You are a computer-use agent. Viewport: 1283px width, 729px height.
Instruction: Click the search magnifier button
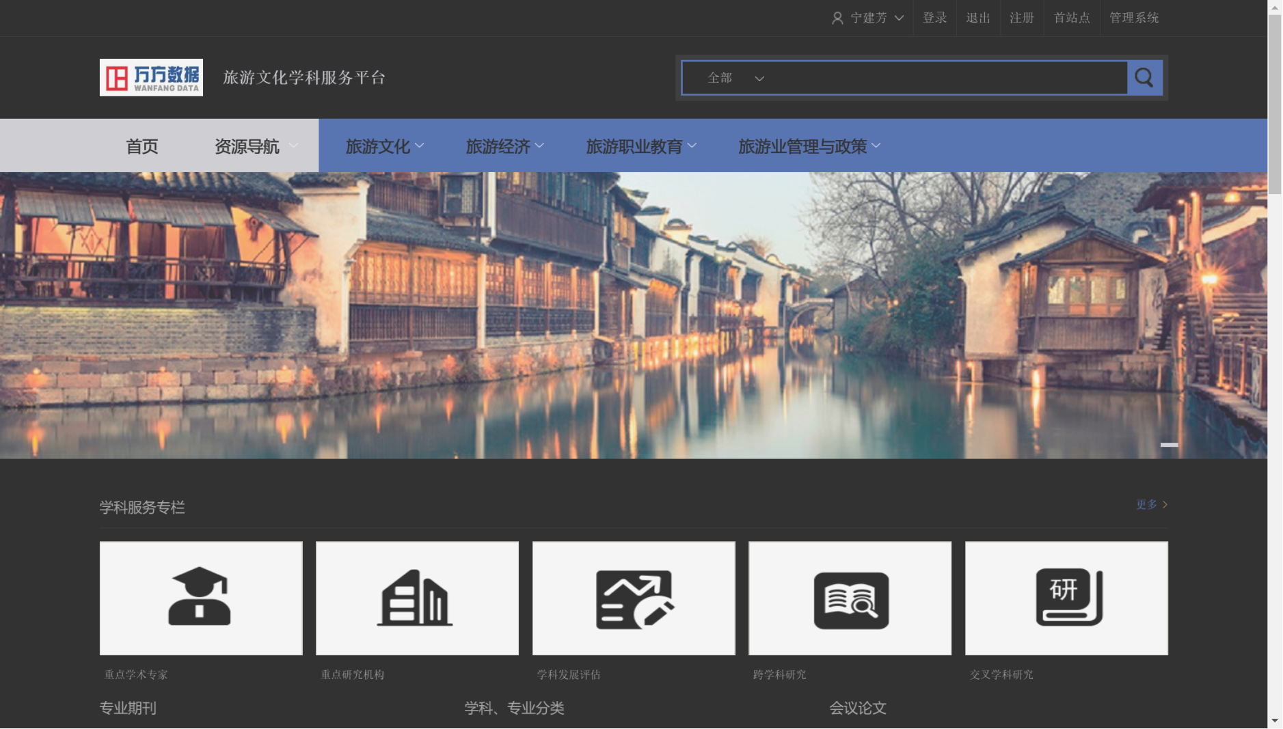tap(1144, 78)
